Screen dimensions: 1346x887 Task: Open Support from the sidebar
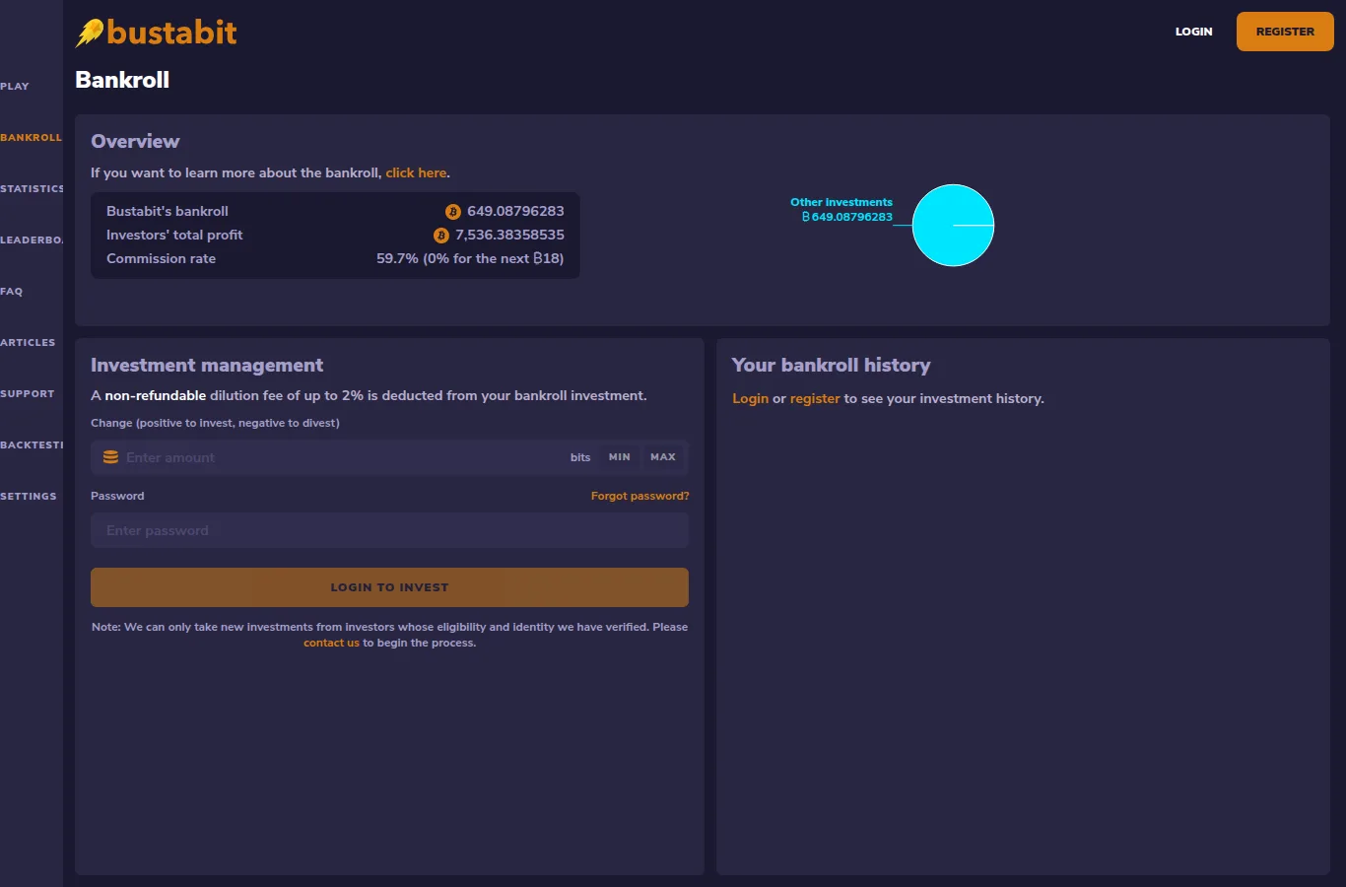(x=28, y=394)
